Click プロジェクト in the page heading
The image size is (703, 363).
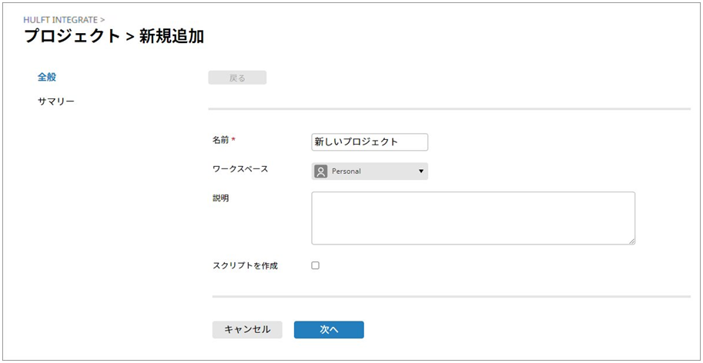pos(72,36)
